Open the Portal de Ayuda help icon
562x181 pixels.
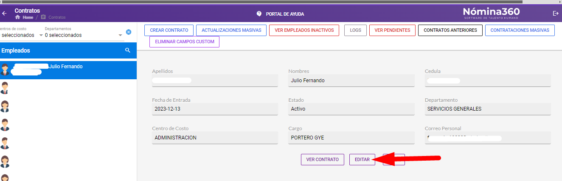259,14
